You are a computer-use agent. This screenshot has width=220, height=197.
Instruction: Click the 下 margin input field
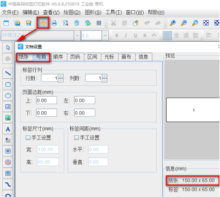pos(47,113)
